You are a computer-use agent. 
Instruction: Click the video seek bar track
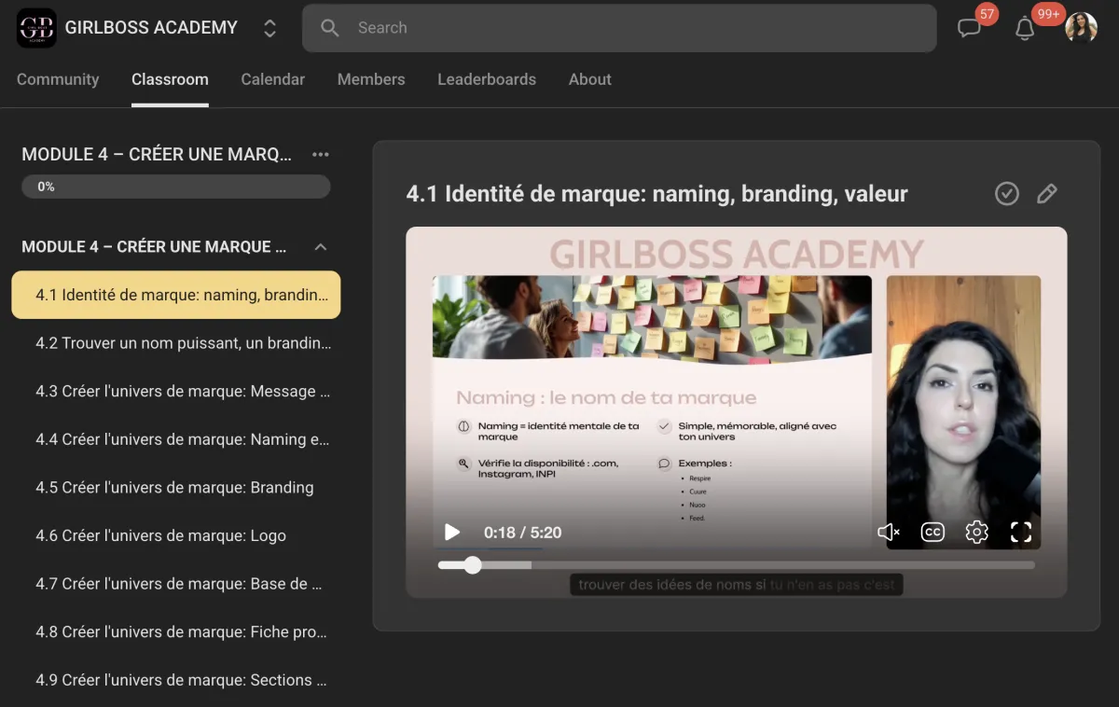click(737, 564)
